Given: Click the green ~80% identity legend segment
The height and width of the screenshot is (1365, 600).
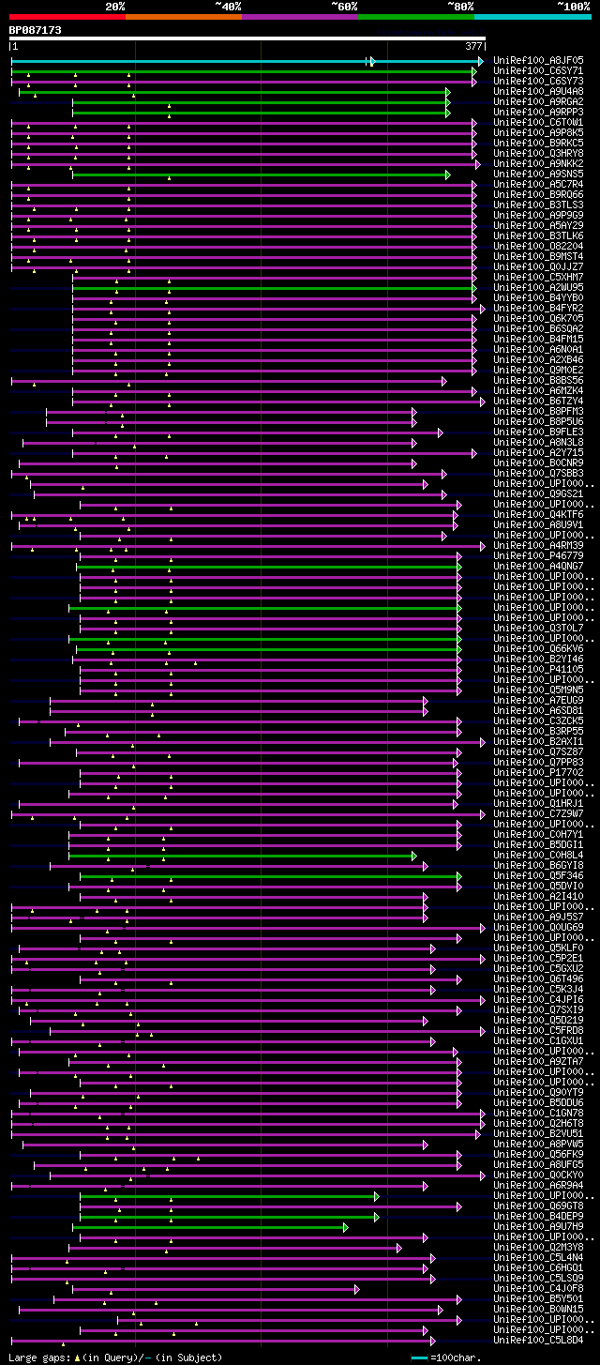Looking at the screenshot, I should pos(416,16).
